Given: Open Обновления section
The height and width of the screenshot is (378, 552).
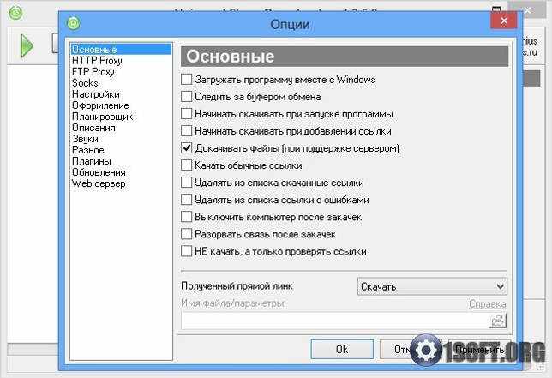Looking at the screenshot, I should point(99,172).
